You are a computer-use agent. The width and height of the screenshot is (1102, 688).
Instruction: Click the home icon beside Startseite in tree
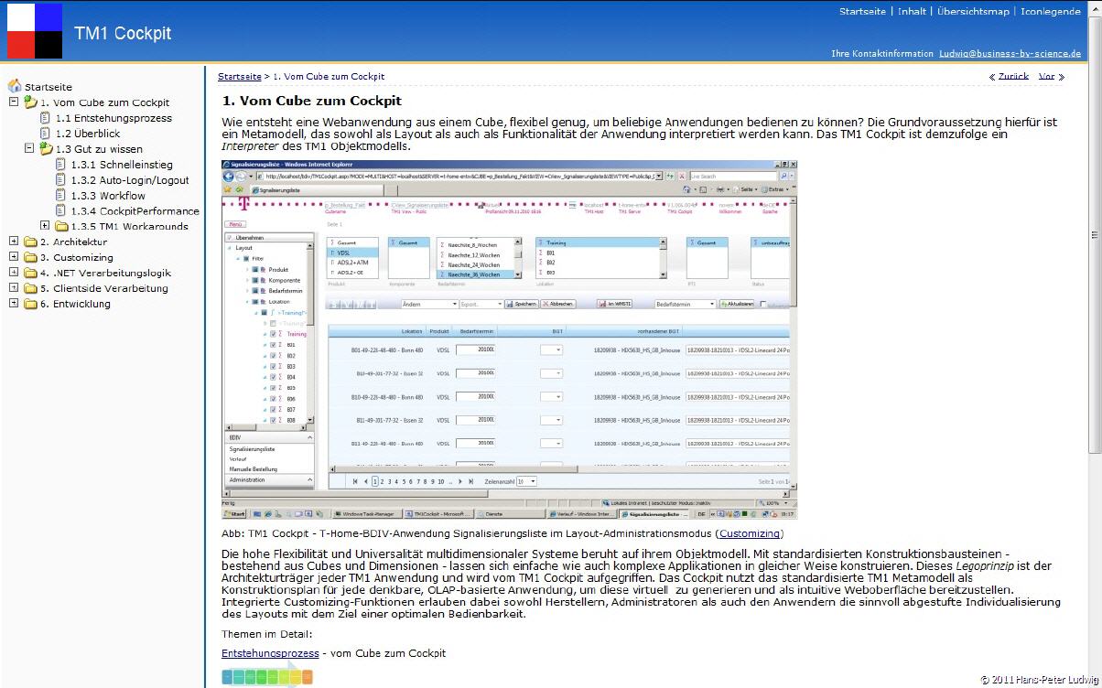(15, 86)
